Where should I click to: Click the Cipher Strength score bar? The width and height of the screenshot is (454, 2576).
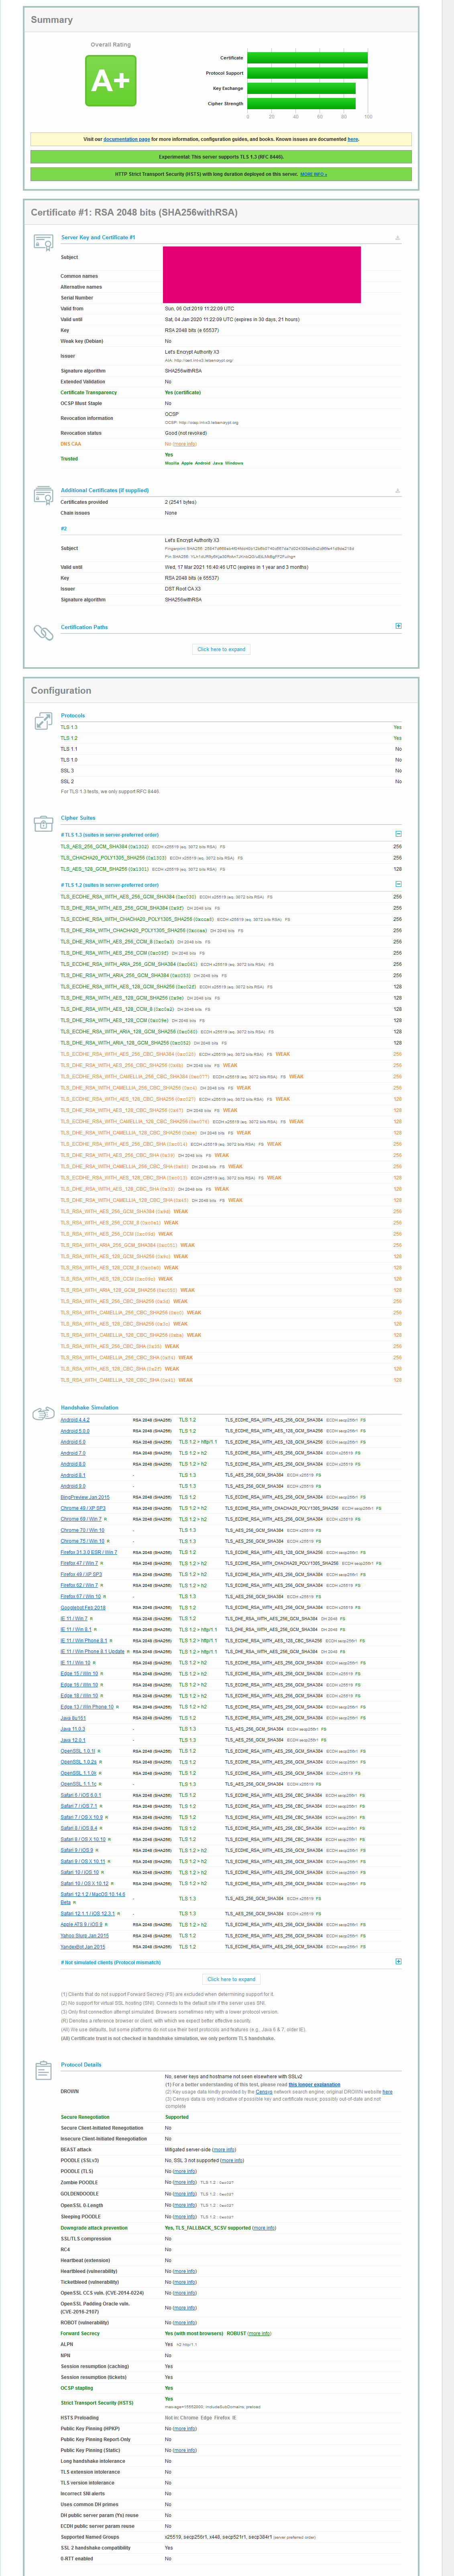click(x=301, y=103)
